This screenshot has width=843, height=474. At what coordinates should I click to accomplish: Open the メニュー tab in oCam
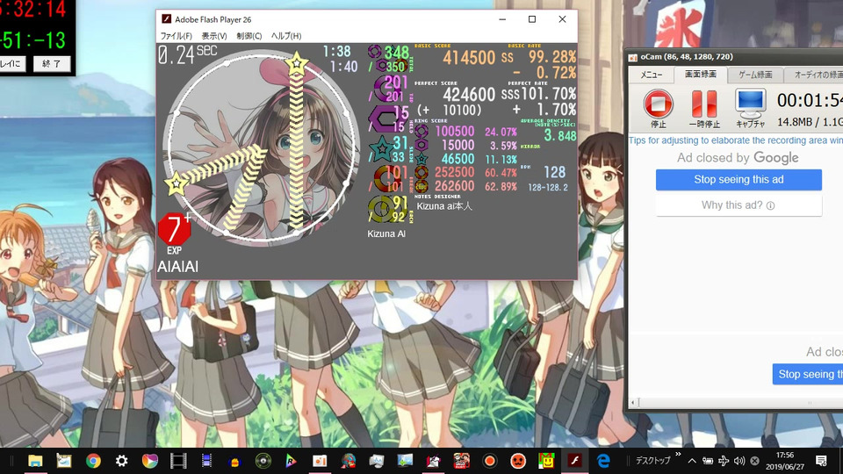tap(651, 75)
